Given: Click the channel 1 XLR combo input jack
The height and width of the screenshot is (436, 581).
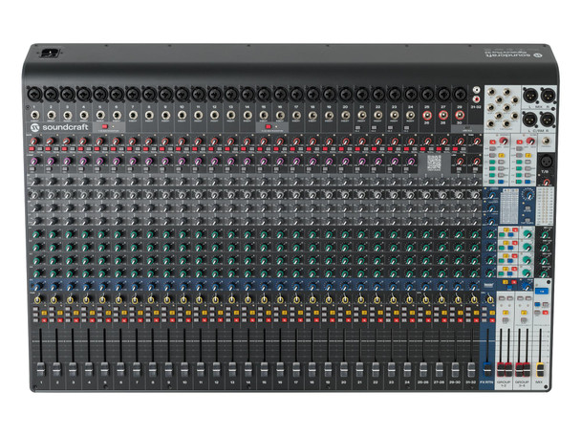Looking at the screenshot, I should click(34, 94).
